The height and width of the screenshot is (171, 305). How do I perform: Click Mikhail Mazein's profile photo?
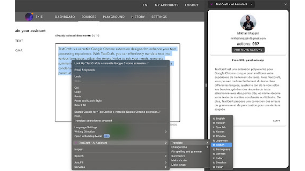[x=248, y=22]
